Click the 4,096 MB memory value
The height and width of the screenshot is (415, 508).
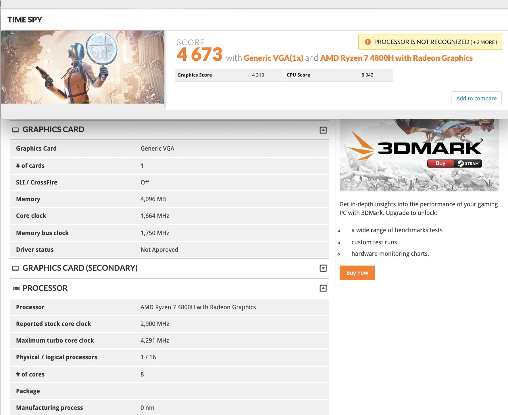point(153,199)
